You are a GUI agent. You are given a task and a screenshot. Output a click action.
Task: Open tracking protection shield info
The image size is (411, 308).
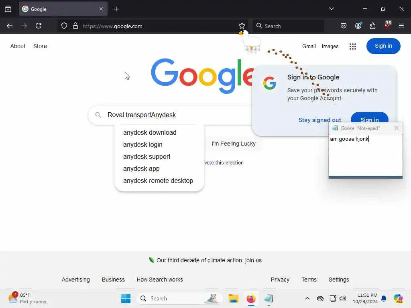[x=64, y=26]
